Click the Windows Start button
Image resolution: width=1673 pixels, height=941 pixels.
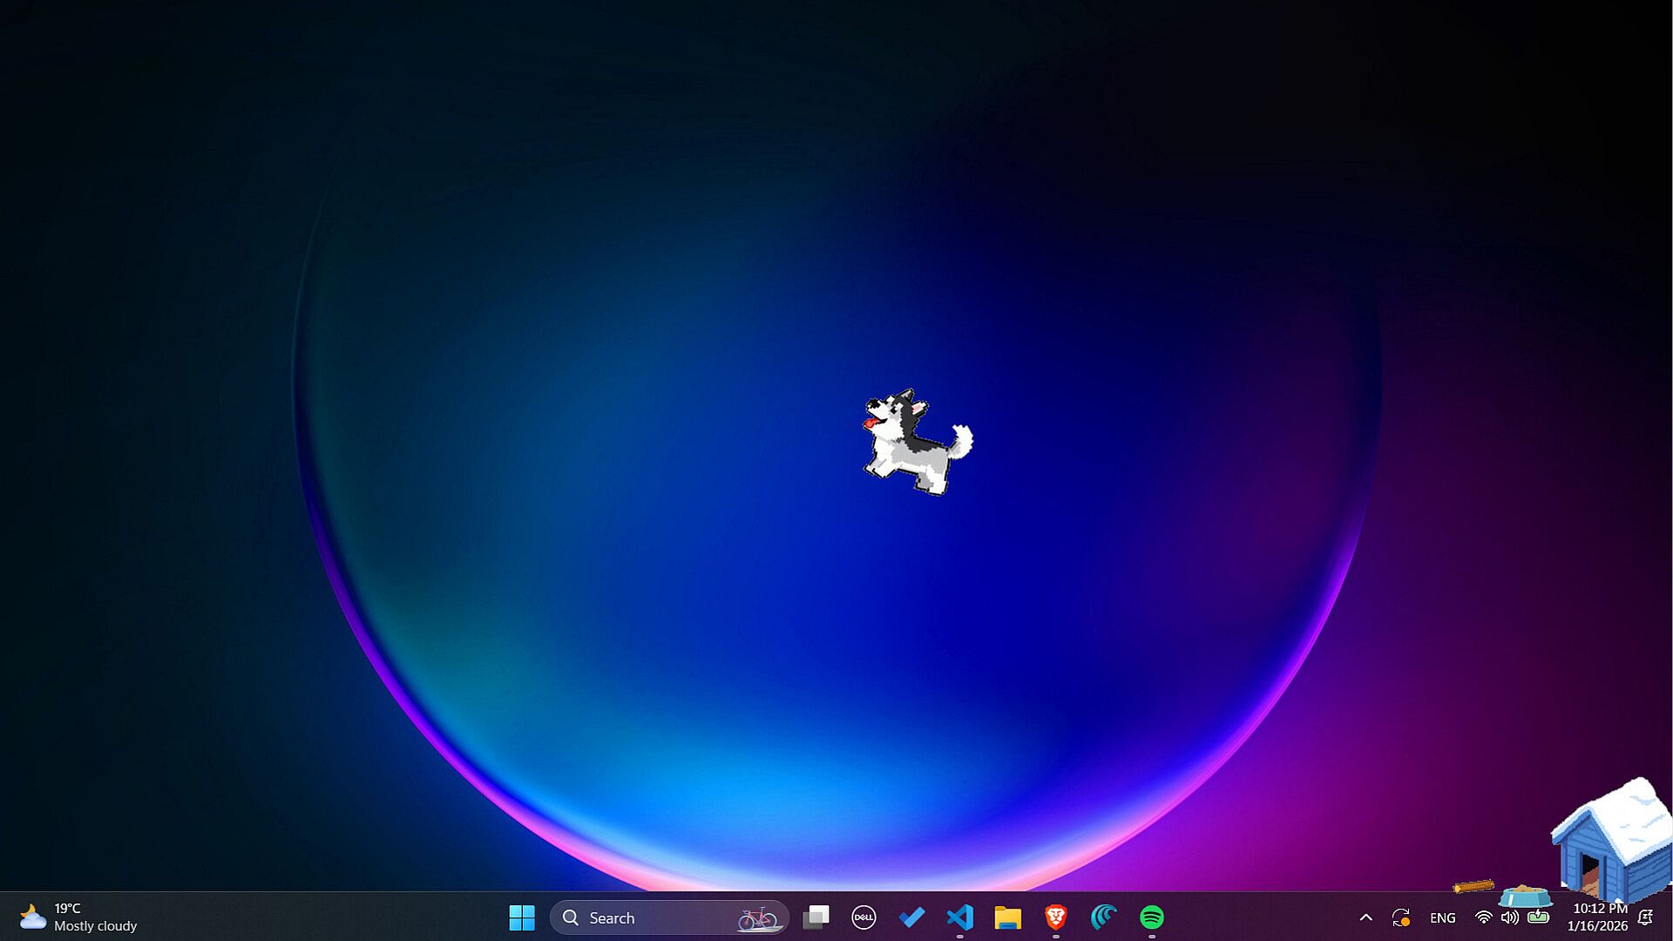pyautogui.click(x=522, y=917)
